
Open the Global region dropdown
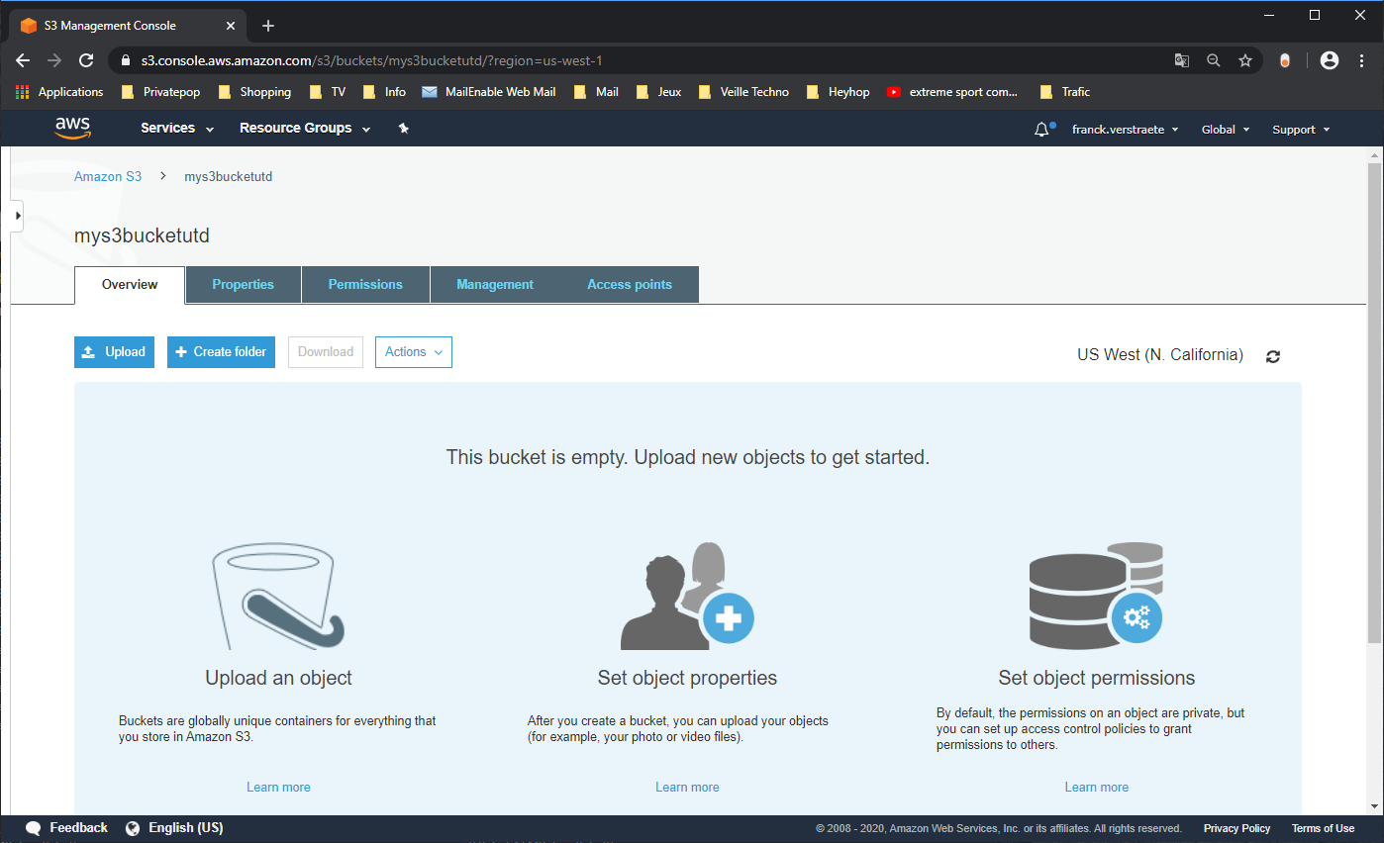coord(1226,130)
